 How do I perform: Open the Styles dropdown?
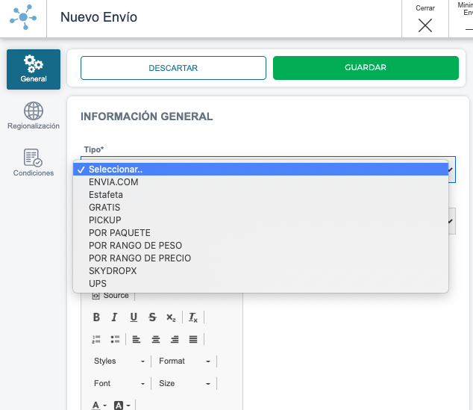tap(119, 361)
